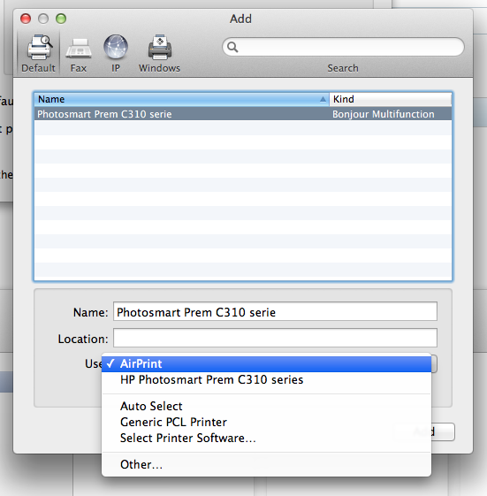Select the Default printer browser icon

pyautogui.click(x=39, y=48)
